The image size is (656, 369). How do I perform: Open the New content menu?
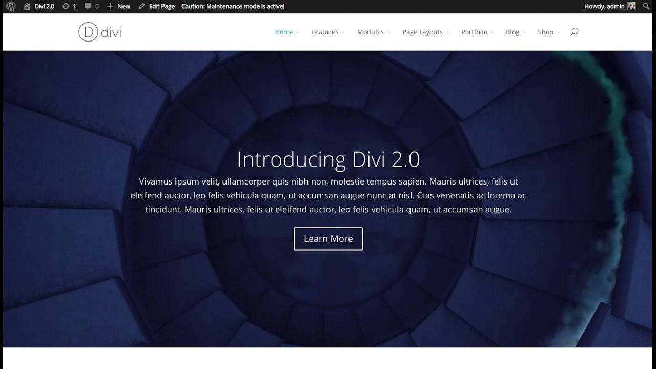coord(124,6)
